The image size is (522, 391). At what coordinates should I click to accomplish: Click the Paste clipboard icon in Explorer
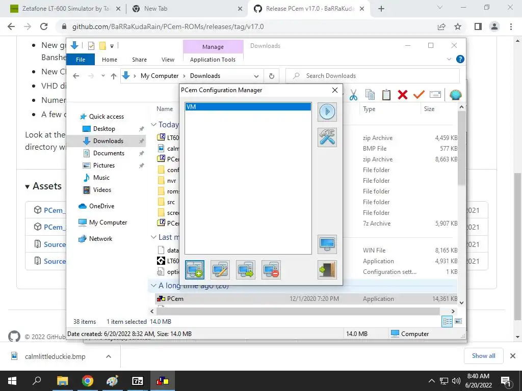tap(386, 95)
